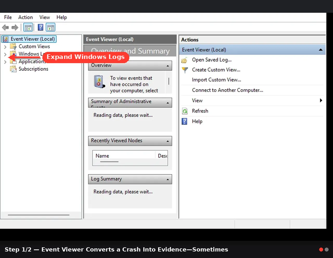Image resolution: width=333 pixels, height=258 pixels.
Task: Expand the Windows Logs tree node
Action: (x=5, y=54)
